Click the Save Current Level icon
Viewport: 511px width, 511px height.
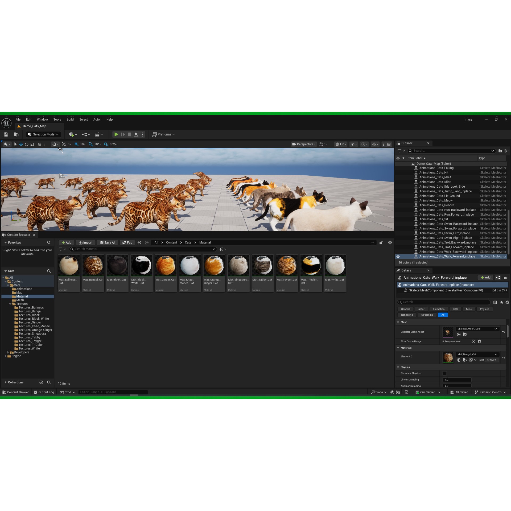coord(6,134)
